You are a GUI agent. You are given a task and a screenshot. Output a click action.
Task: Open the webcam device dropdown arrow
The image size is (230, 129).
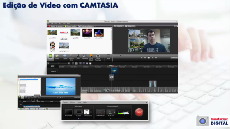104,112
